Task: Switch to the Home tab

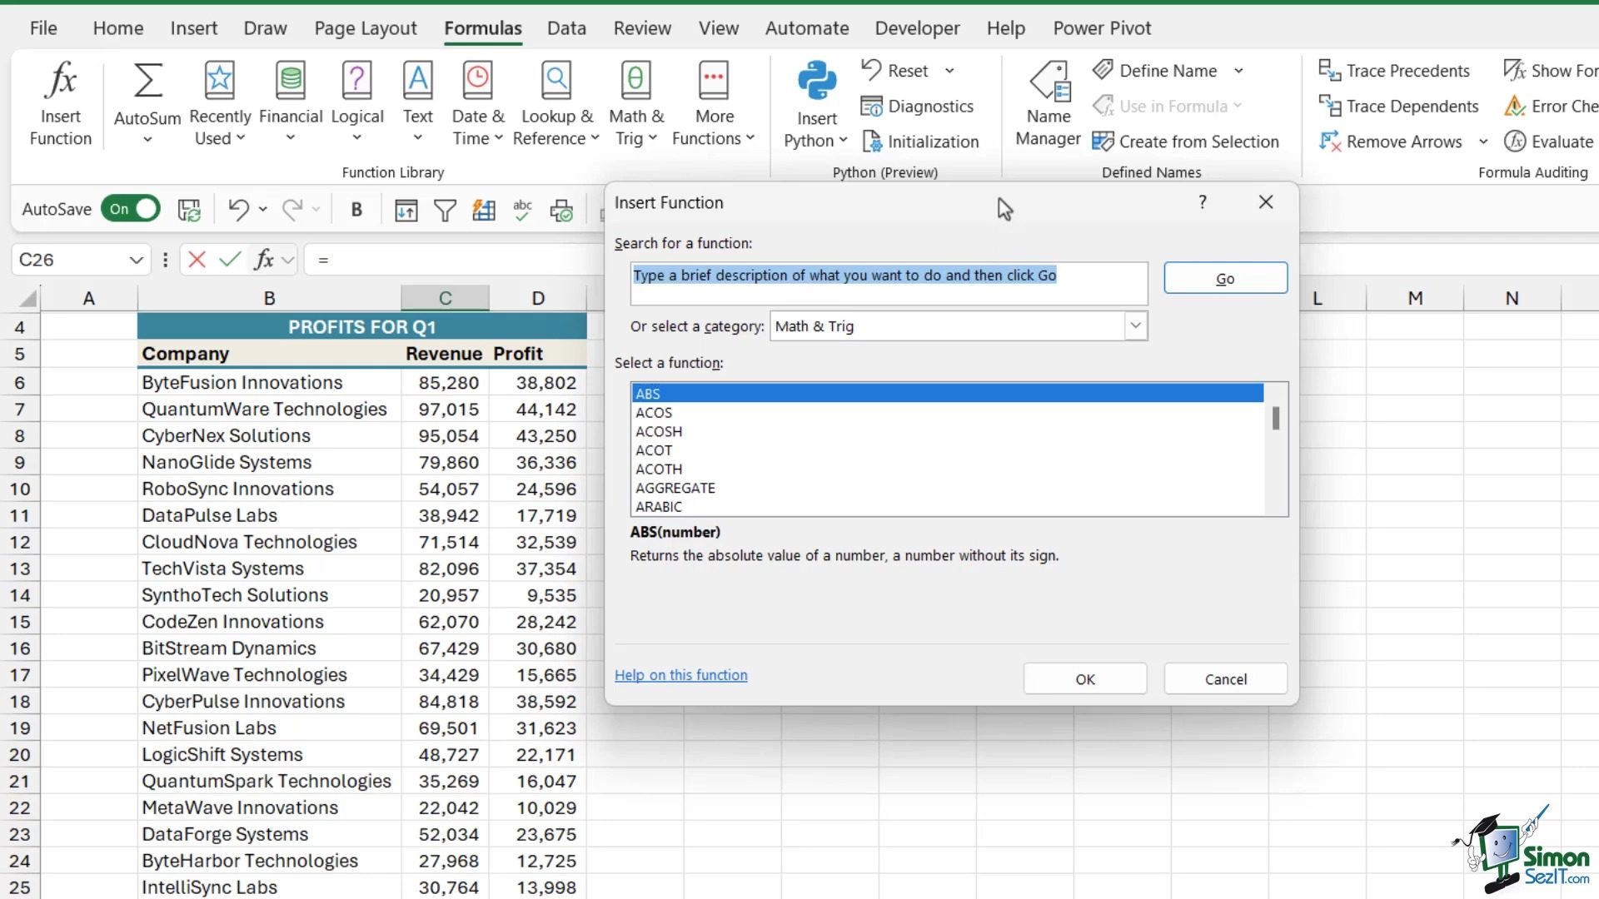Action: (118, 28)
